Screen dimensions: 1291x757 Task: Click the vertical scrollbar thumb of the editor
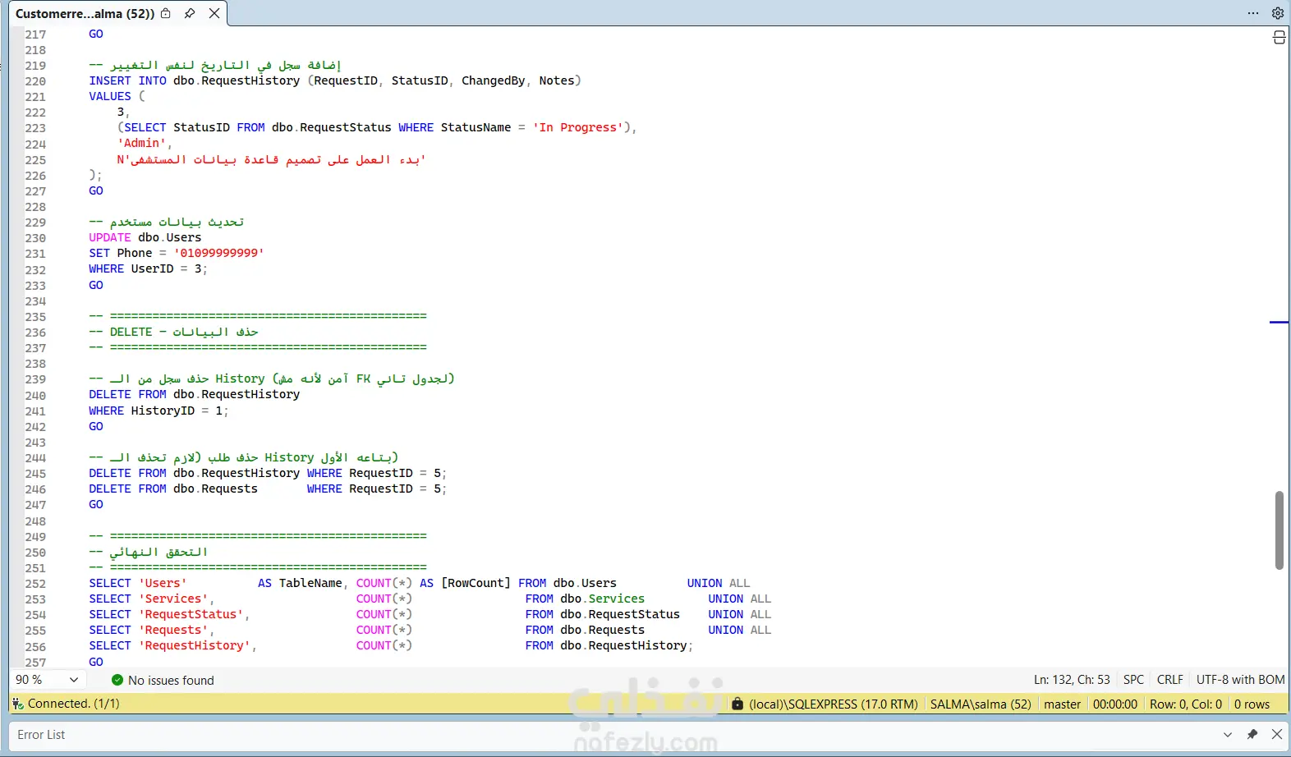[x=1279, y=530]
